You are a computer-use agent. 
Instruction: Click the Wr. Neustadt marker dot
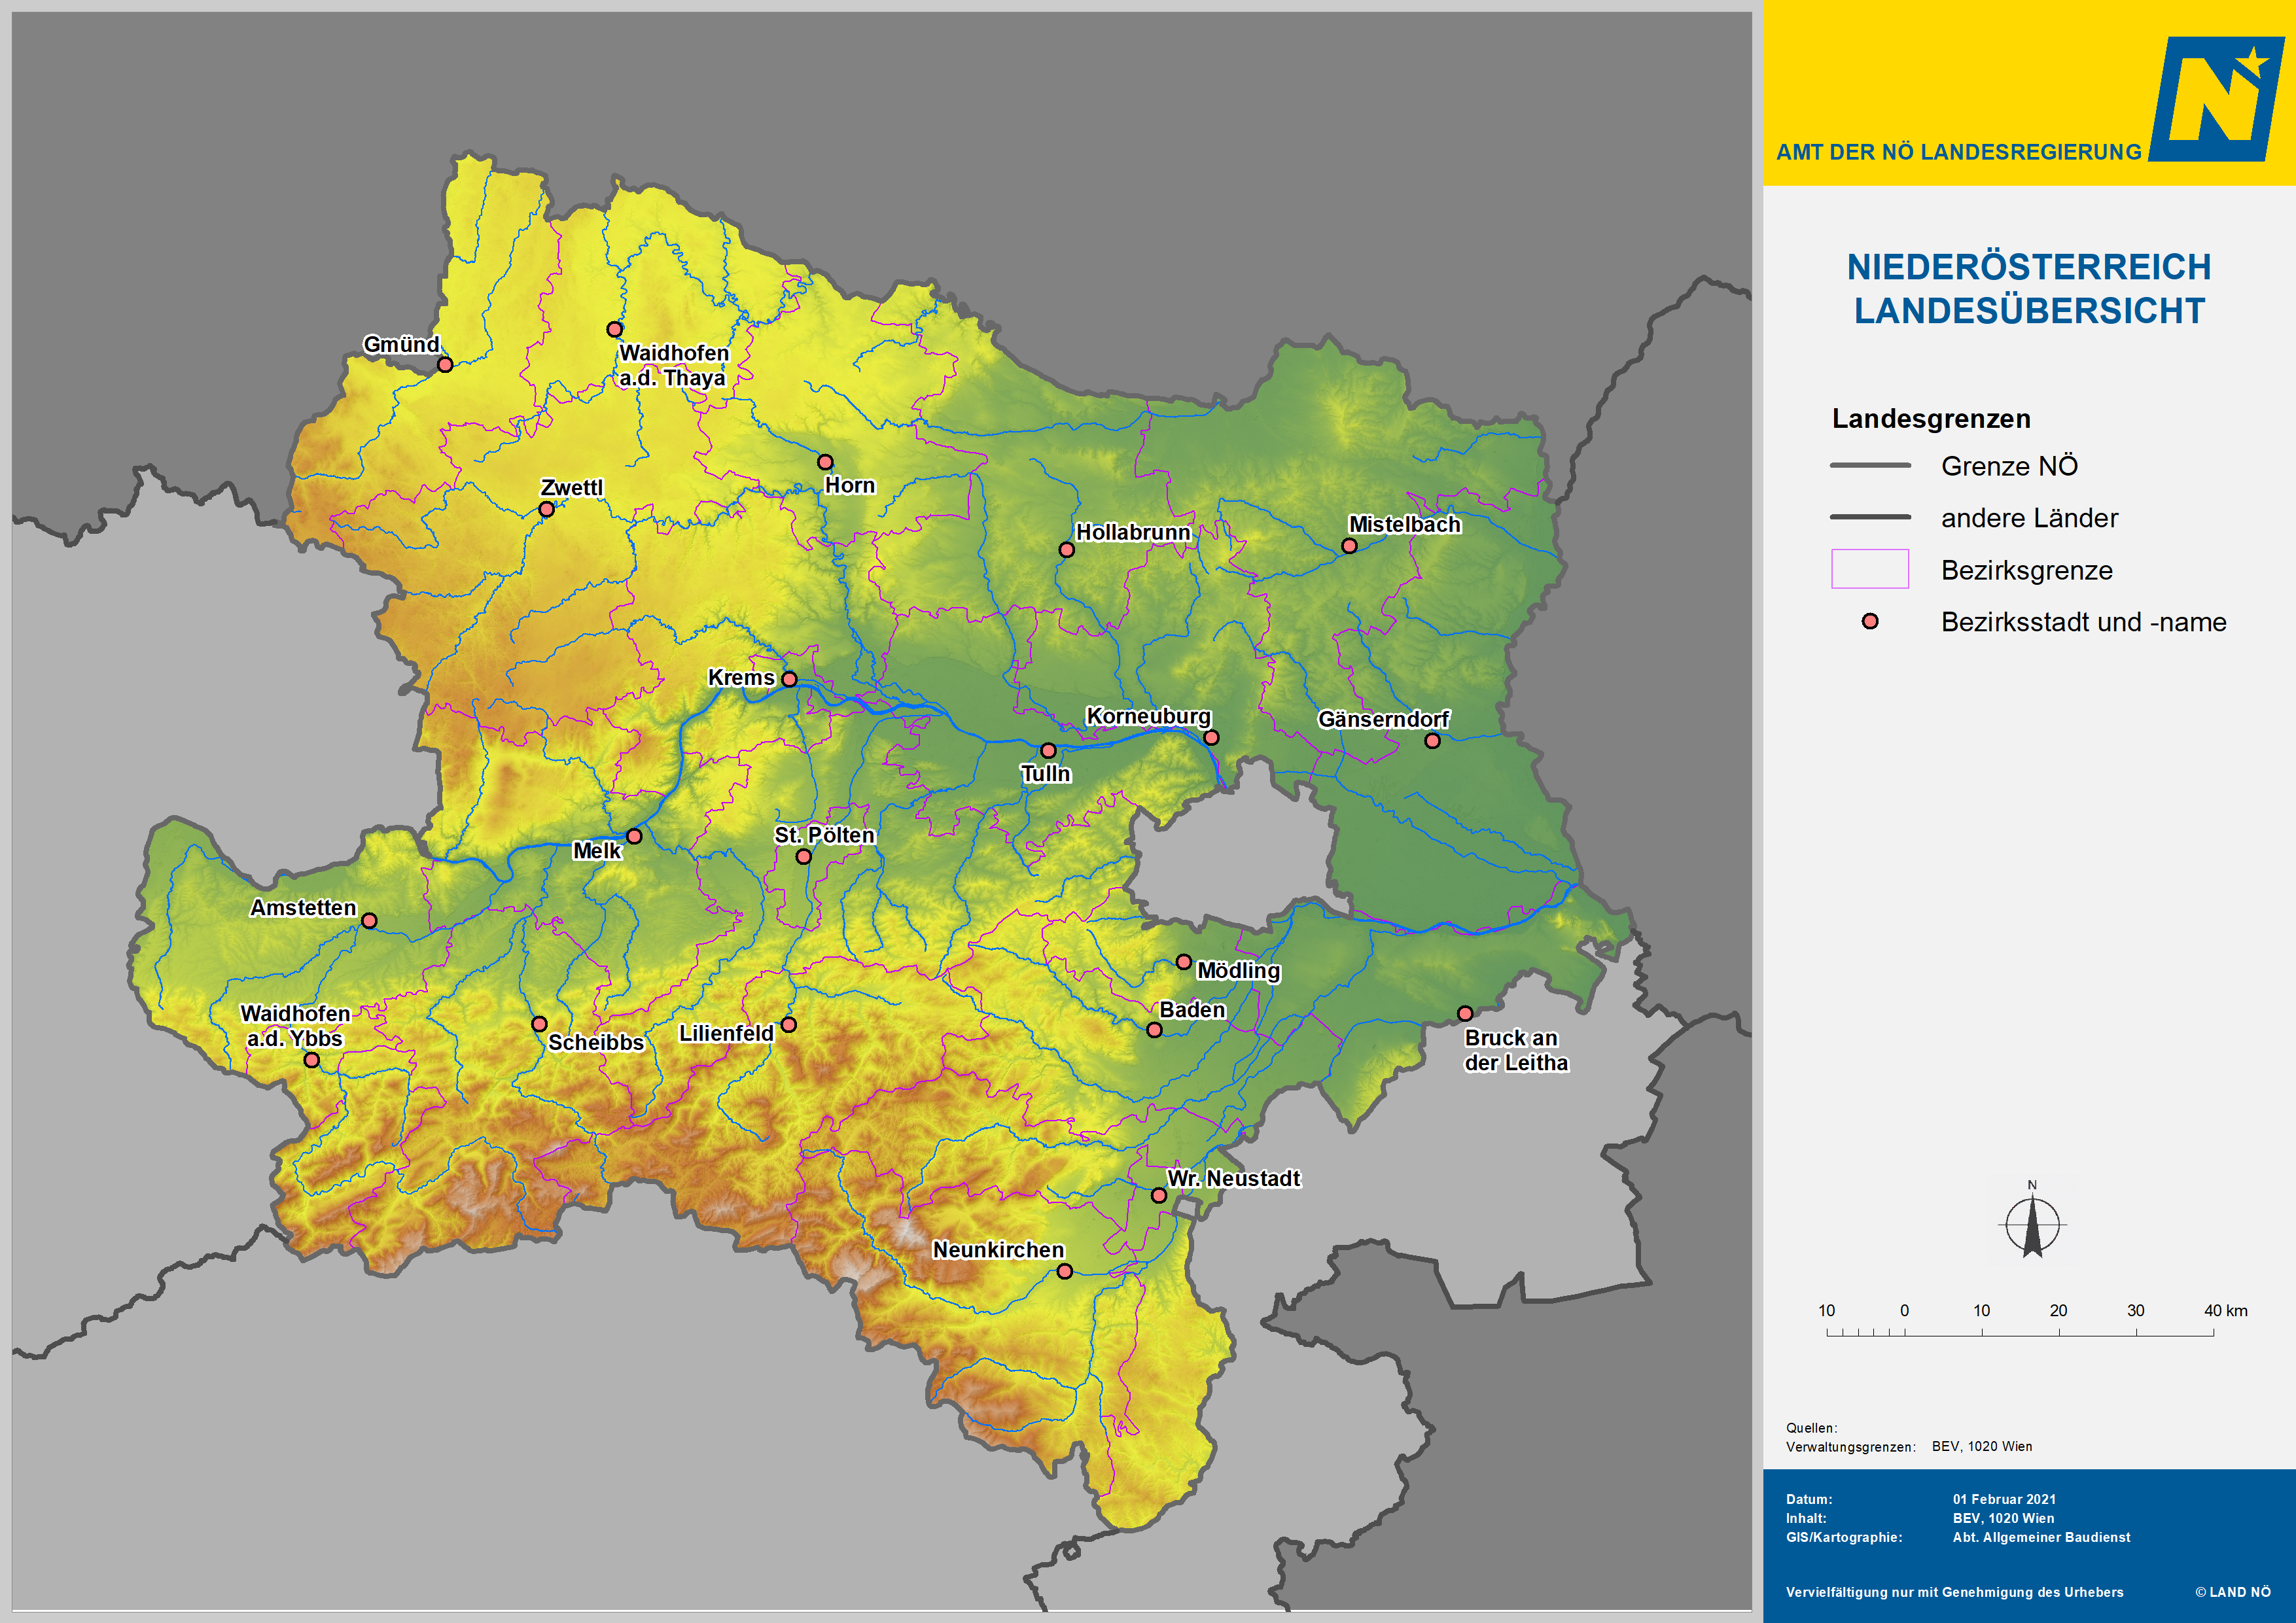tap(1159, 1195)
